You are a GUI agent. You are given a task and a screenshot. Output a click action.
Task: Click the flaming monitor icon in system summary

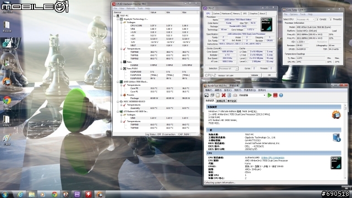(336, 115)
